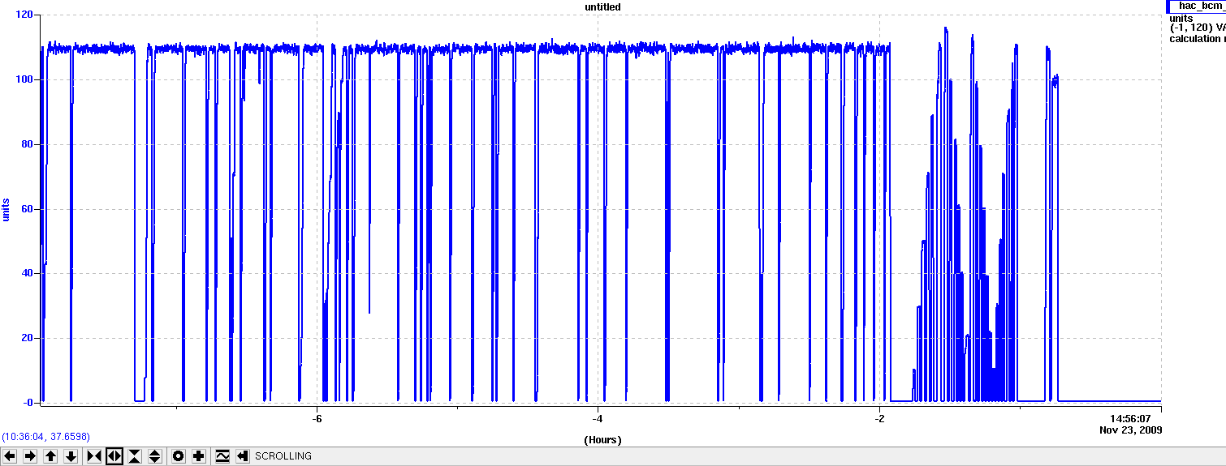Click the cursor readout (10:36:04, 37.6598)
This screenshot has width=1226, height=466.
click(45, 436)
